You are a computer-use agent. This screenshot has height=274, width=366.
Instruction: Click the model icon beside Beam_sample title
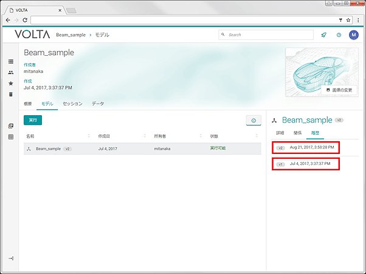click(275, 121)
